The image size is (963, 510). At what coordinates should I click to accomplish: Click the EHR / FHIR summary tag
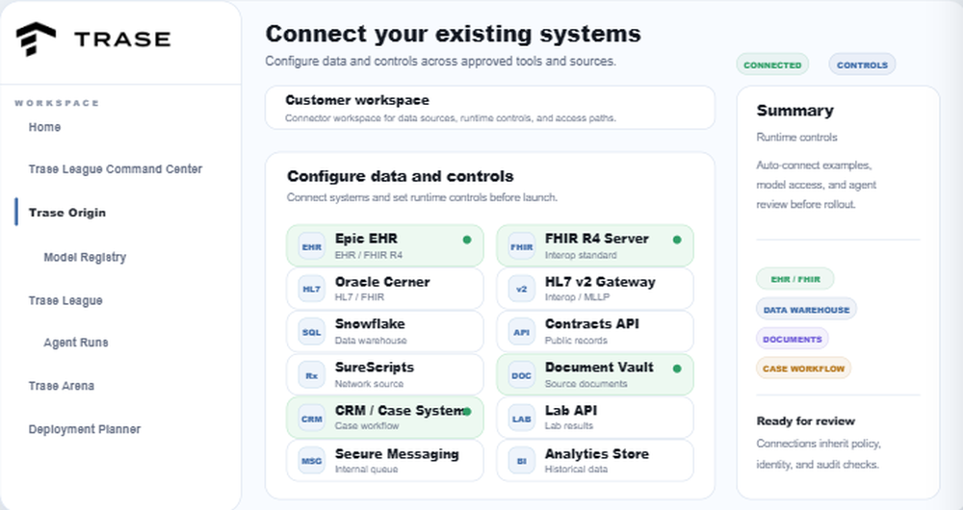click(x=795, y=279)
